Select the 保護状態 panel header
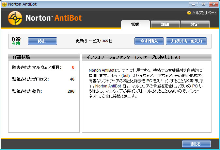The width and height of the screenshot is (220, 150). click(44, 57)
